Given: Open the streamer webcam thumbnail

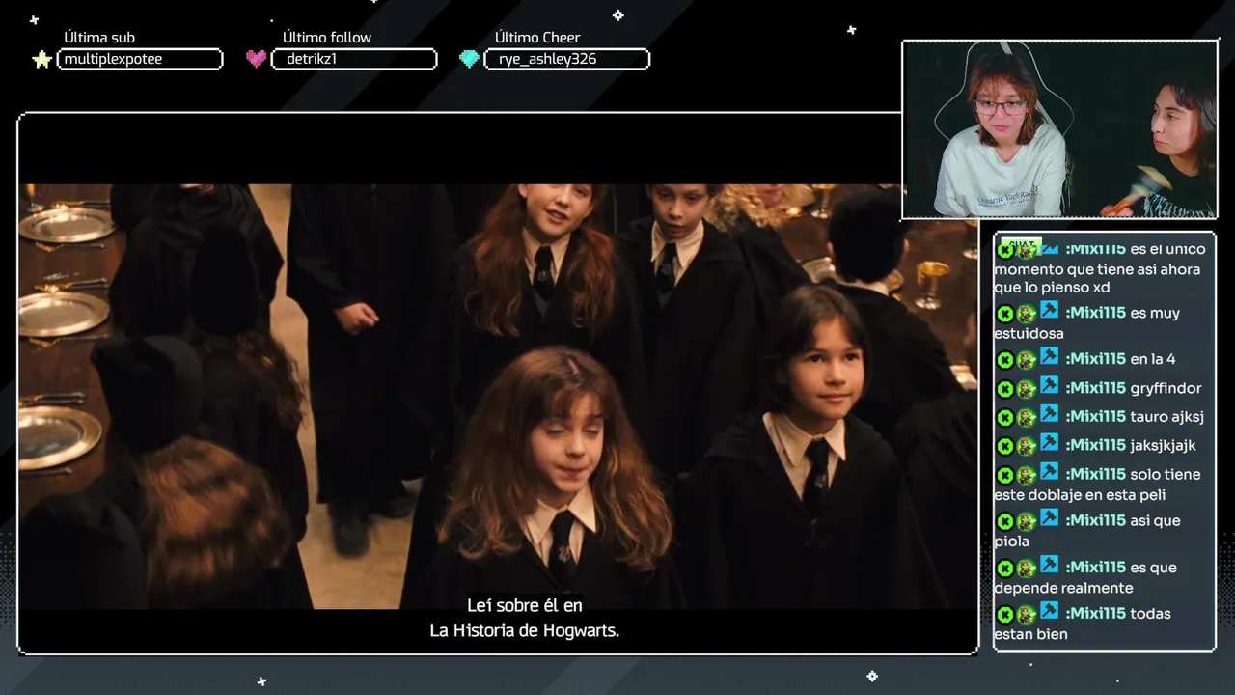Looking at the screenshot, I should [1059, 129].
